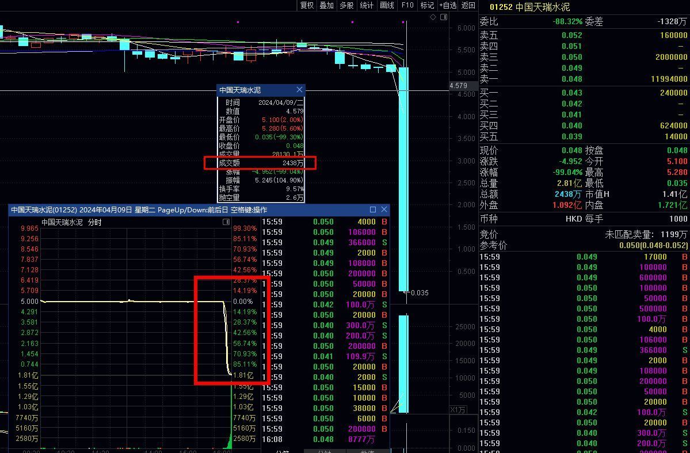Click 抛空量 2.6万 row in tooltip
Screen dimensions: 690x453
click(x=261, y=198)
